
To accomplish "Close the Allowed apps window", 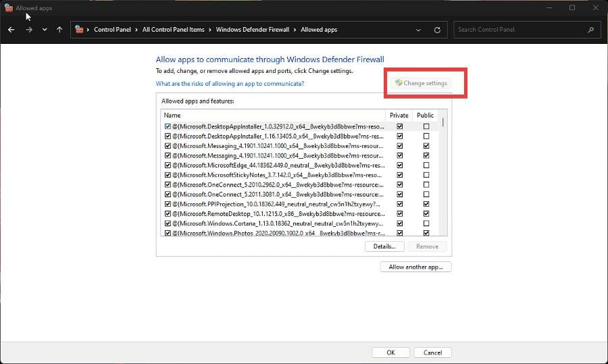I will coord(596,7).
